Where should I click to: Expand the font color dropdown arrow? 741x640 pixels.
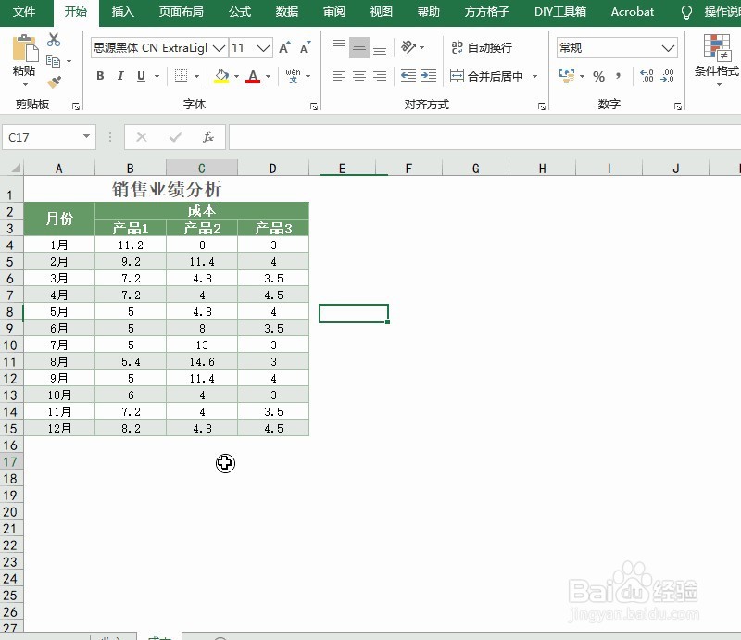pyautogui.click(x=268, y=76)
